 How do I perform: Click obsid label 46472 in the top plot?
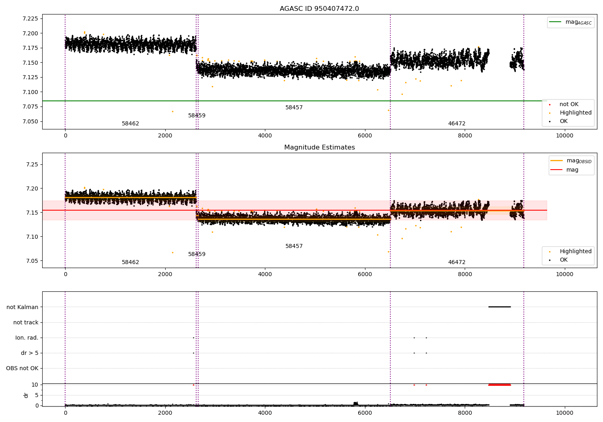pos(457,124)
